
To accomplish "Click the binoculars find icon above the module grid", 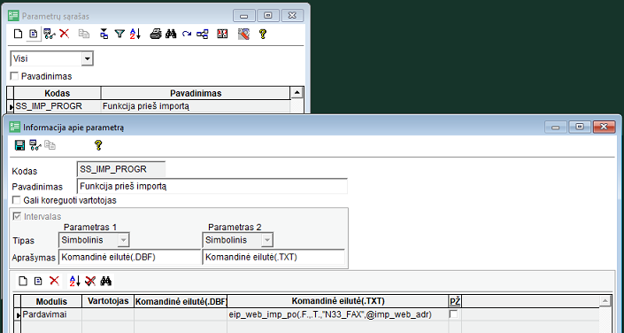I will click(x=106, y=282).
